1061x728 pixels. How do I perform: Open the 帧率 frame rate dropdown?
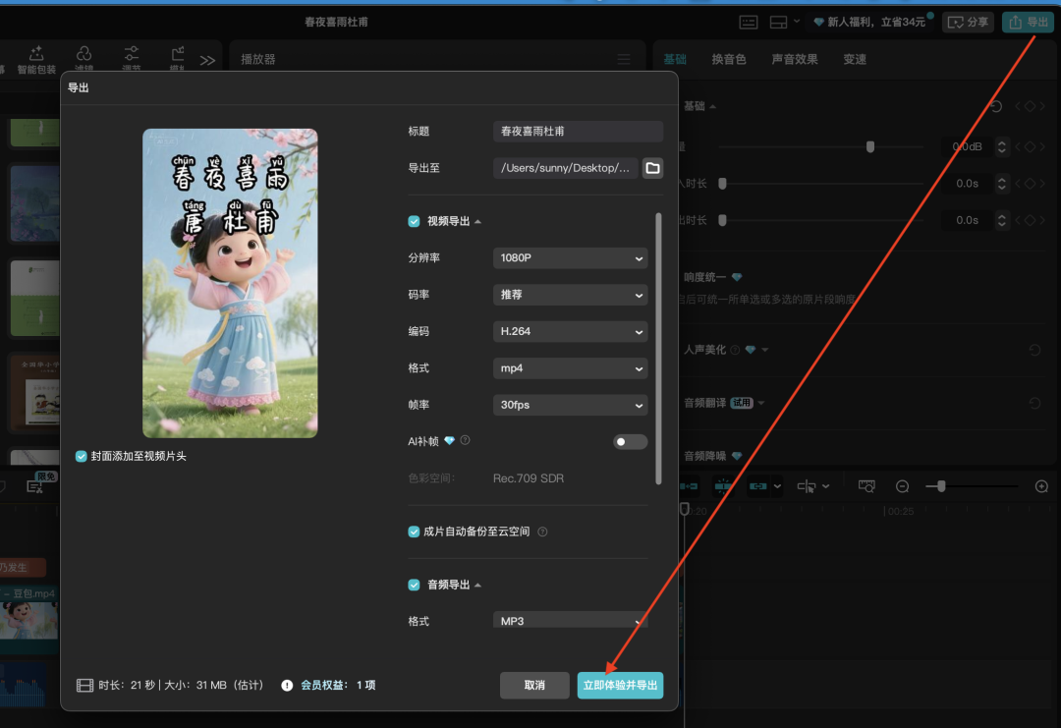570,405
